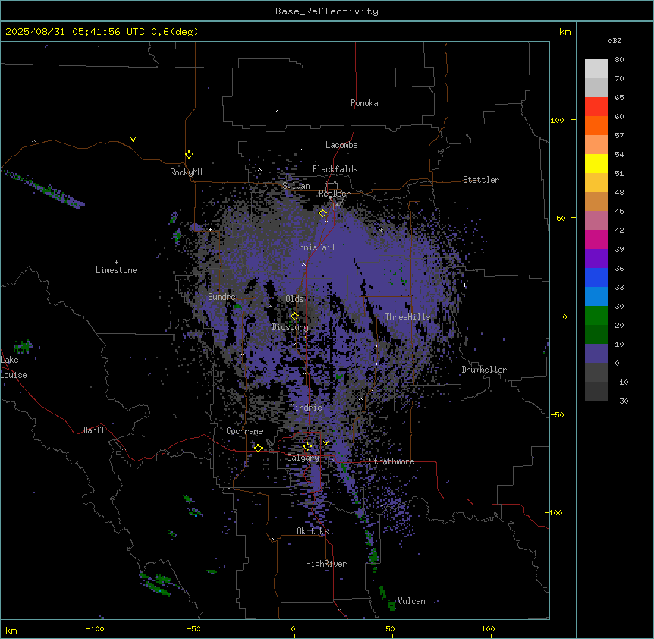Select the -50 tick on vertical axis
The width and height of the screenshot is (654, 639).
[x=557, y=414]
